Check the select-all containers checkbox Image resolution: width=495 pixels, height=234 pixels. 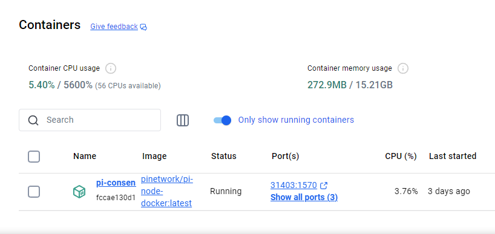[34, 157]
